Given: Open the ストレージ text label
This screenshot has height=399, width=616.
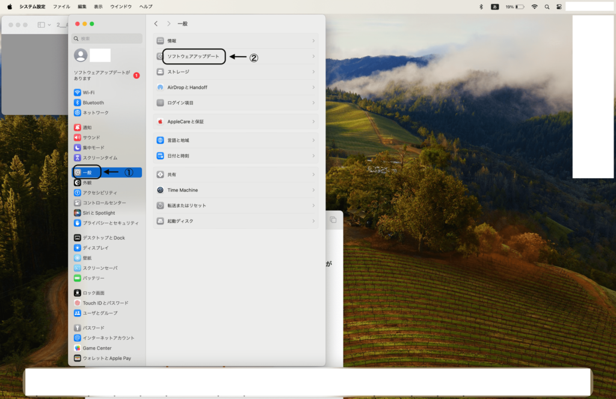Looking at the screenshot, I should pyautogui.click(x=178, y=72).
